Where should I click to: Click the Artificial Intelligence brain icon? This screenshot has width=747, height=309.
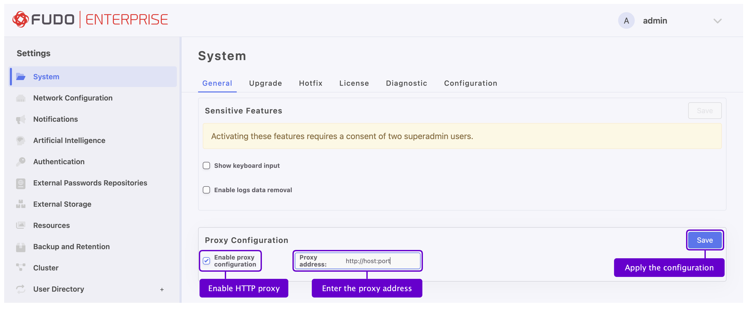pyautogui.click(x=20, y=140)
